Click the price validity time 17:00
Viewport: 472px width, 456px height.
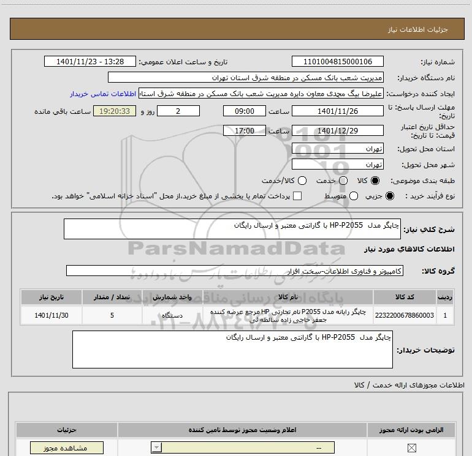(x=245, y=130)
